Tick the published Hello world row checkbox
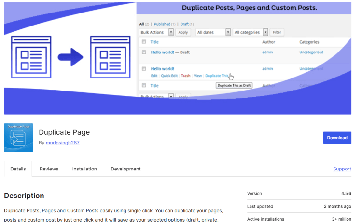The height and width of the screenshot is (222, 362). point(144,68)
